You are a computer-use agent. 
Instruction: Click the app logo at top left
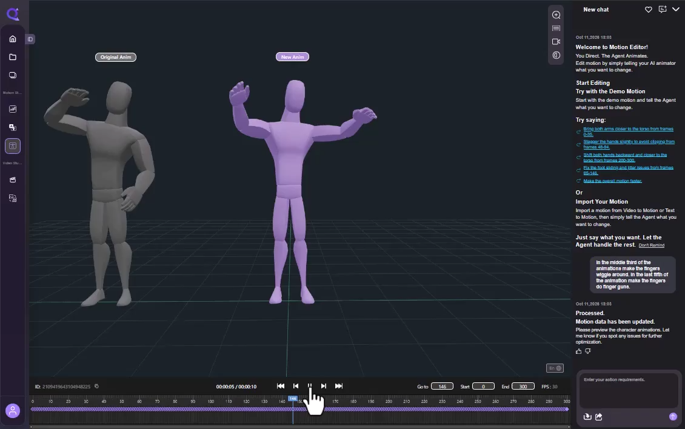pyautogui.click(x=13, y=14)
